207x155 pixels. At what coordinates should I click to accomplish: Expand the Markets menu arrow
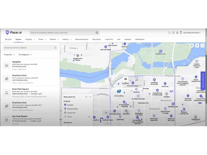[x=58, y=40]
